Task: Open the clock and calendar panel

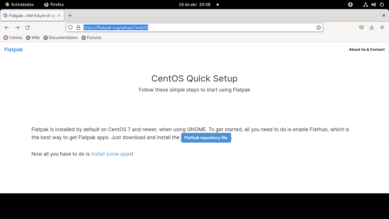Action: 194,5
